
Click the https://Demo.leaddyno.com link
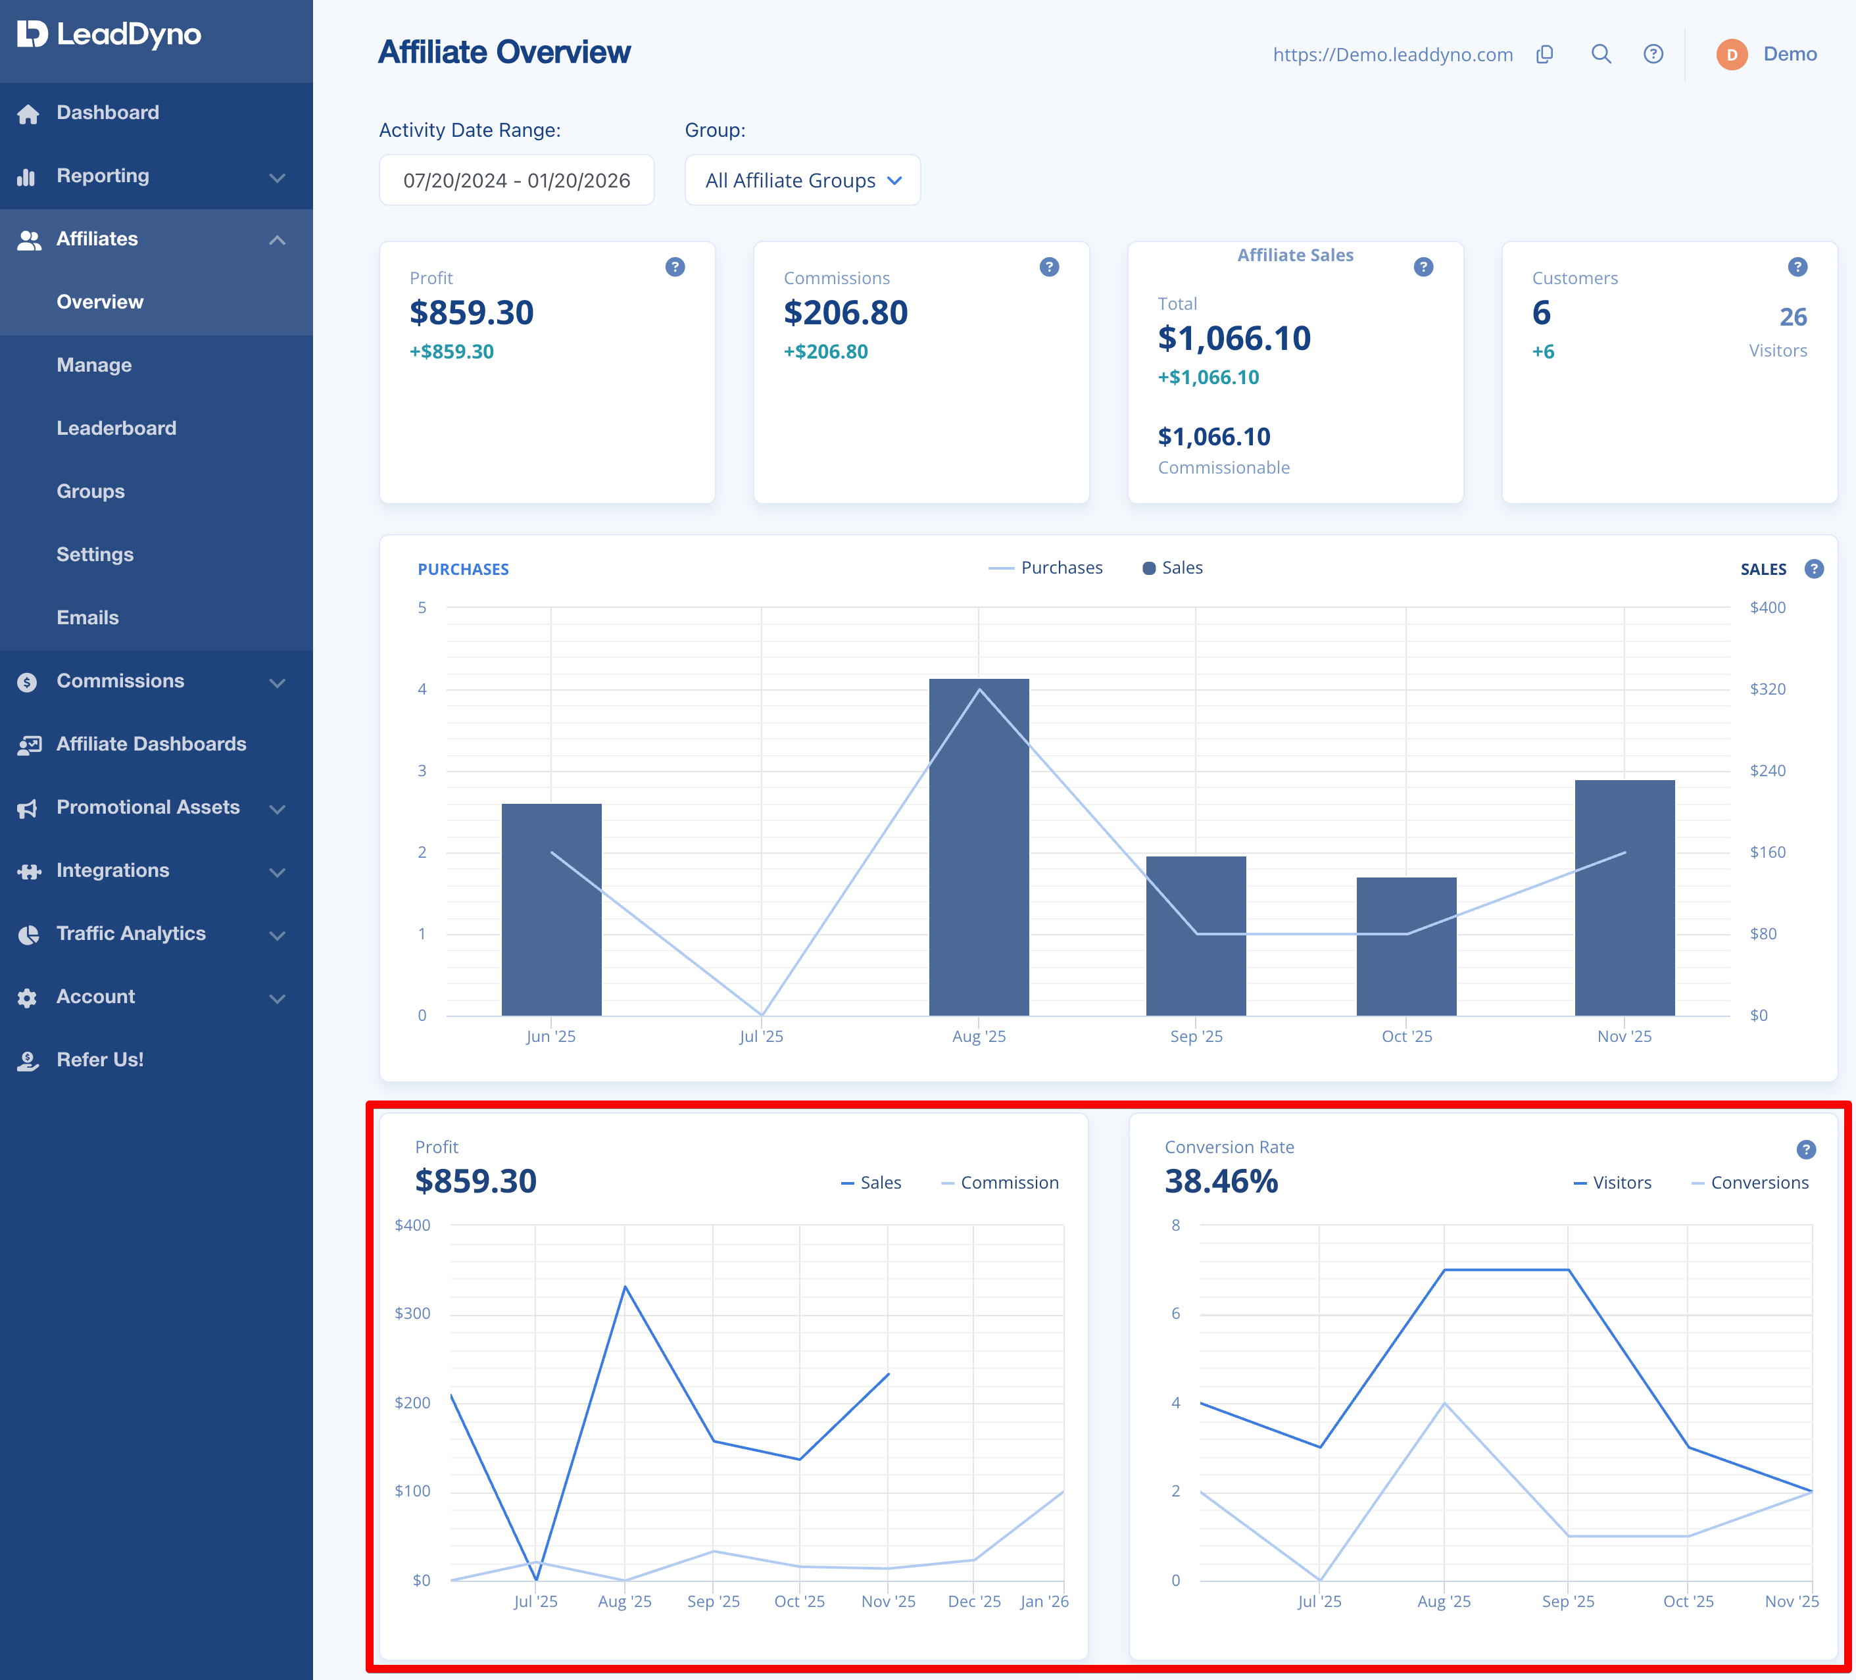(x=1393, y=55)
